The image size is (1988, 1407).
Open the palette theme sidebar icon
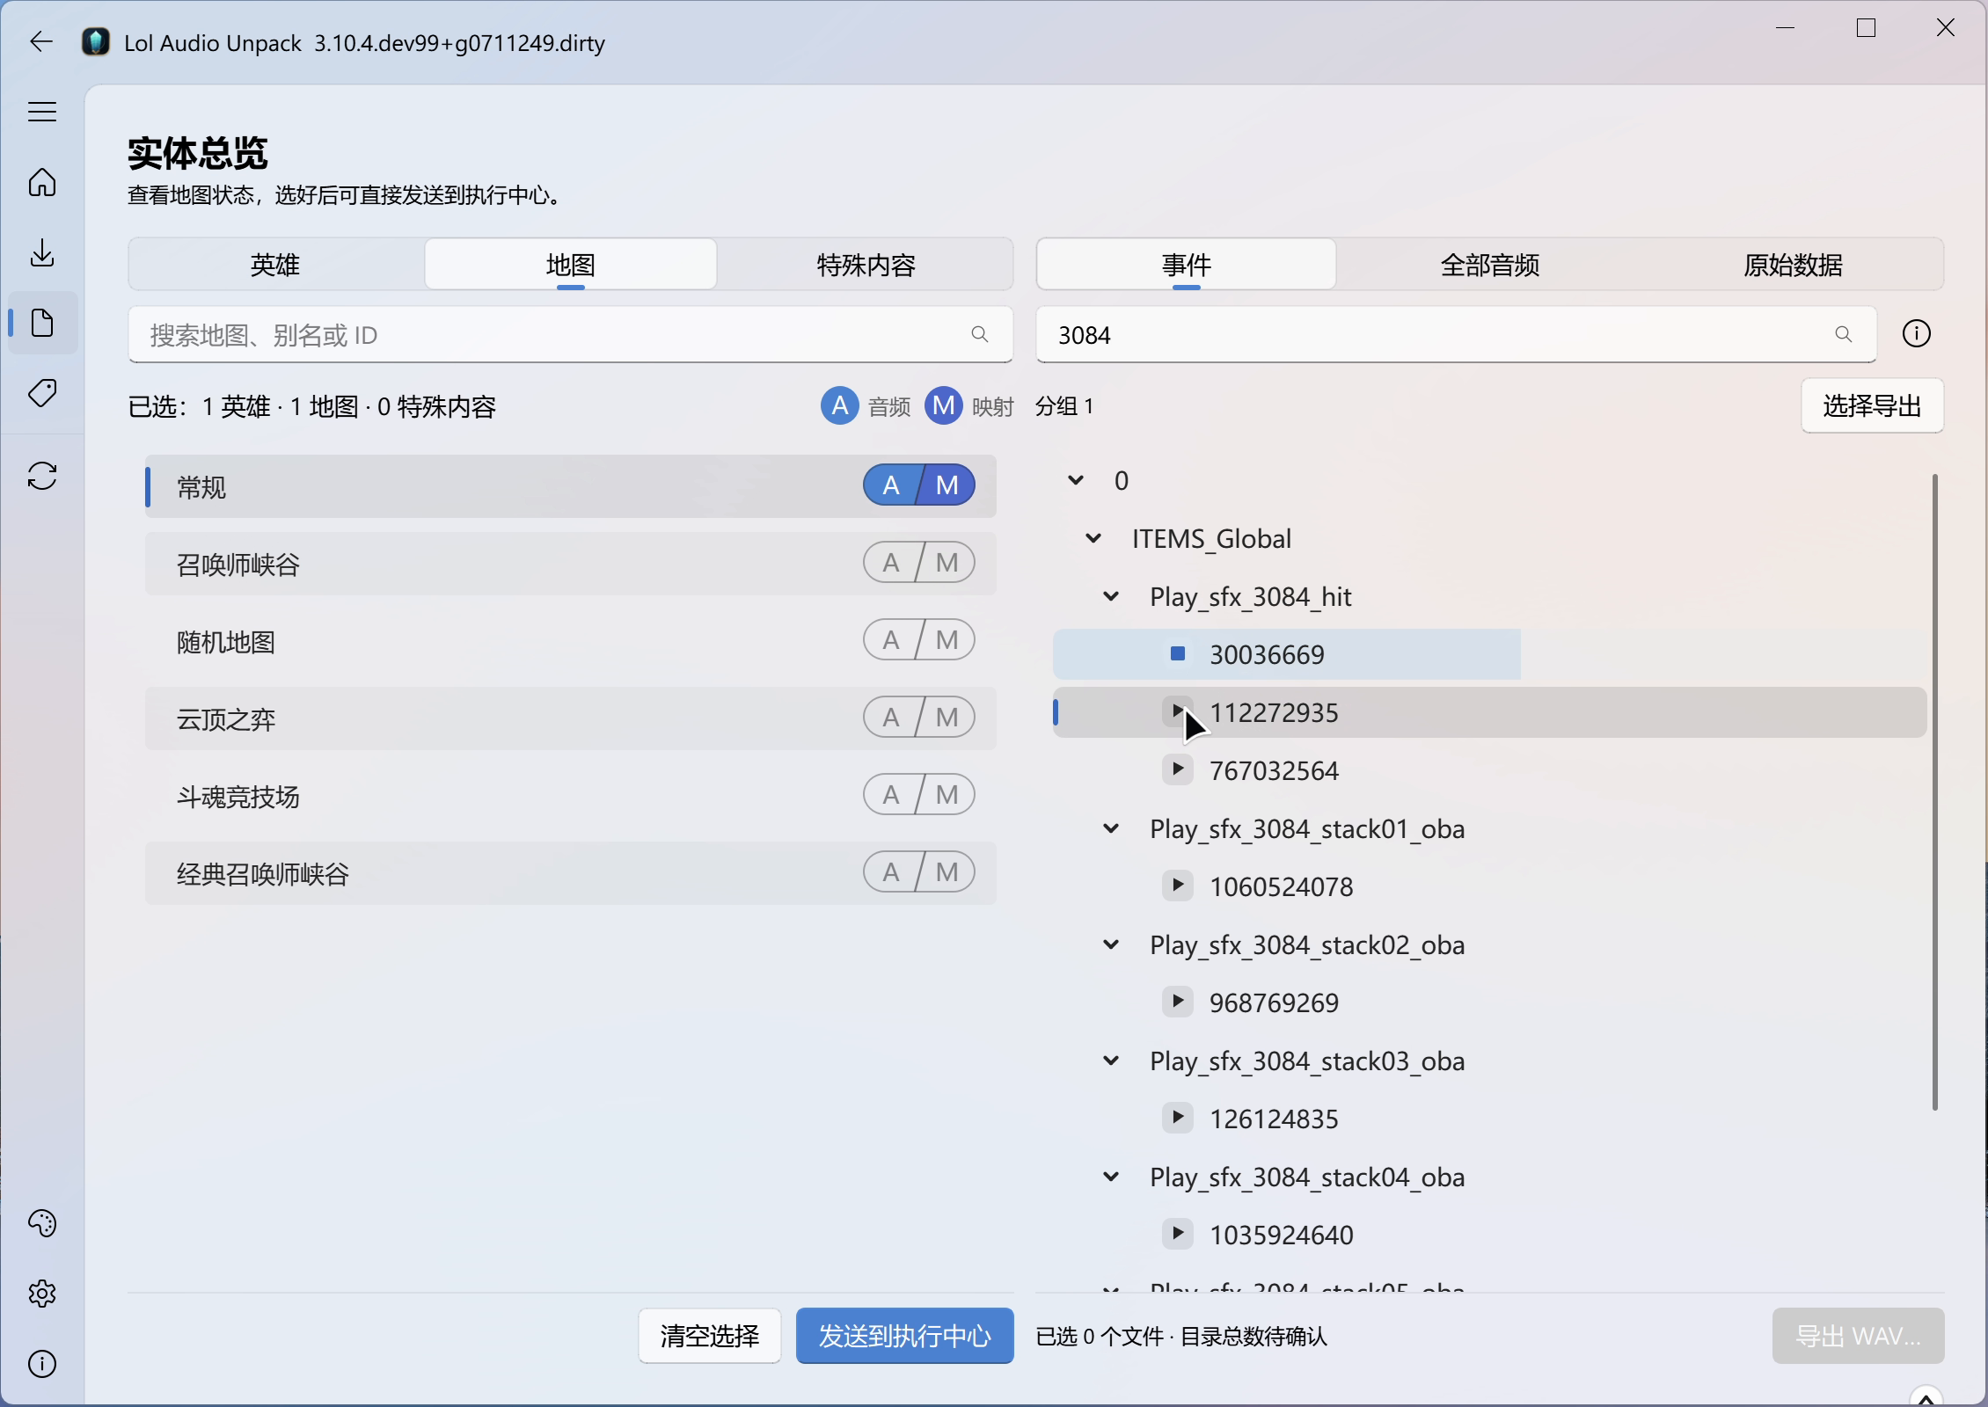click(42, 1223)
